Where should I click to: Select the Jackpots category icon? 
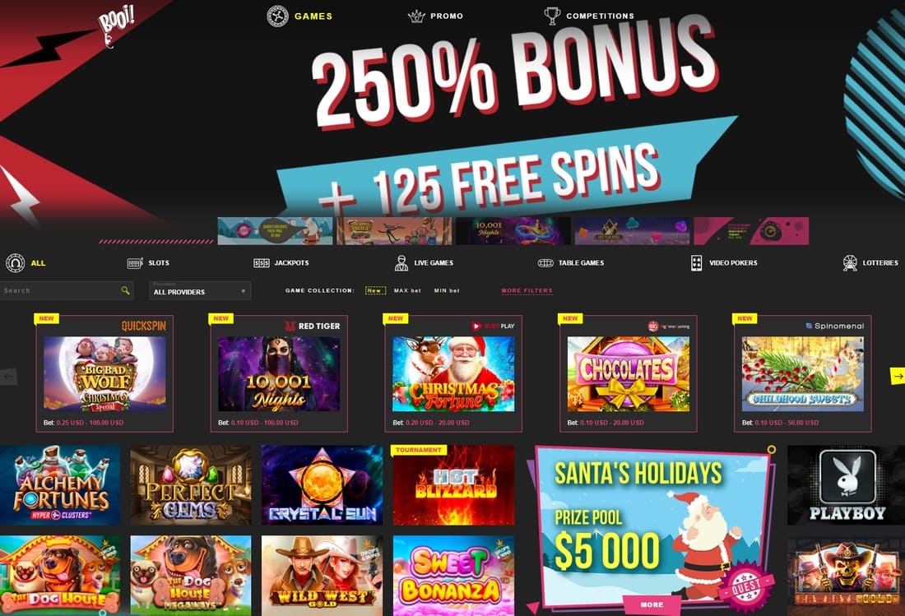pos(262,263)
